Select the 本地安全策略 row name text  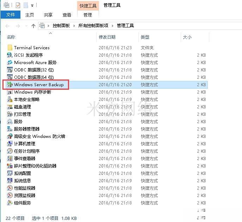[27, 100]
